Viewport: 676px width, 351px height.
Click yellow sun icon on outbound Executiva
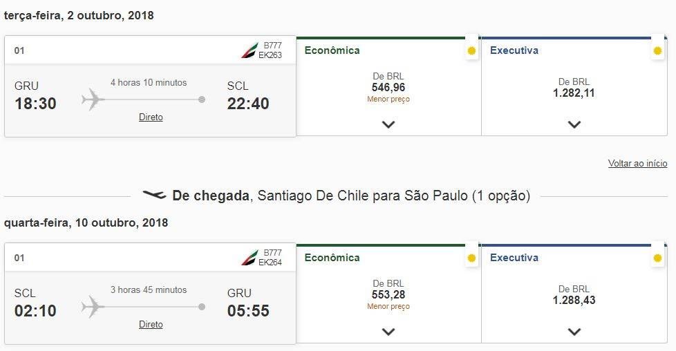click(x=657, y=51)
